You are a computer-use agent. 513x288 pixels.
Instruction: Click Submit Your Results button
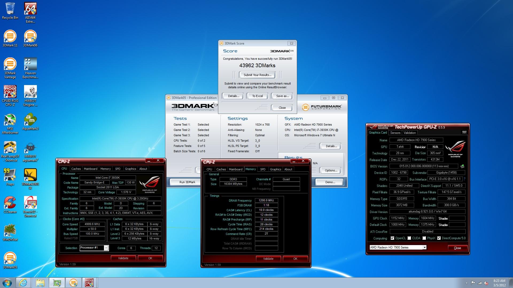[257, 75]
